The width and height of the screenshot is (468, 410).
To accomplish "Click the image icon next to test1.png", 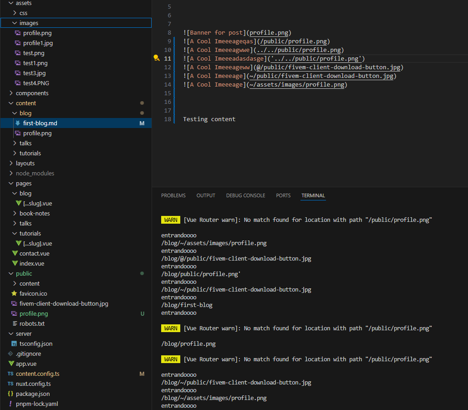I will (18, 63).
